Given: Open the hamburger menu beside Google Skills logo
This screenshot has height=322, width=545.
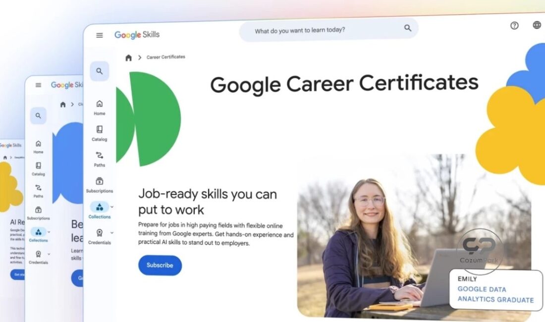Looking at the screenshot, I should 100,35.
